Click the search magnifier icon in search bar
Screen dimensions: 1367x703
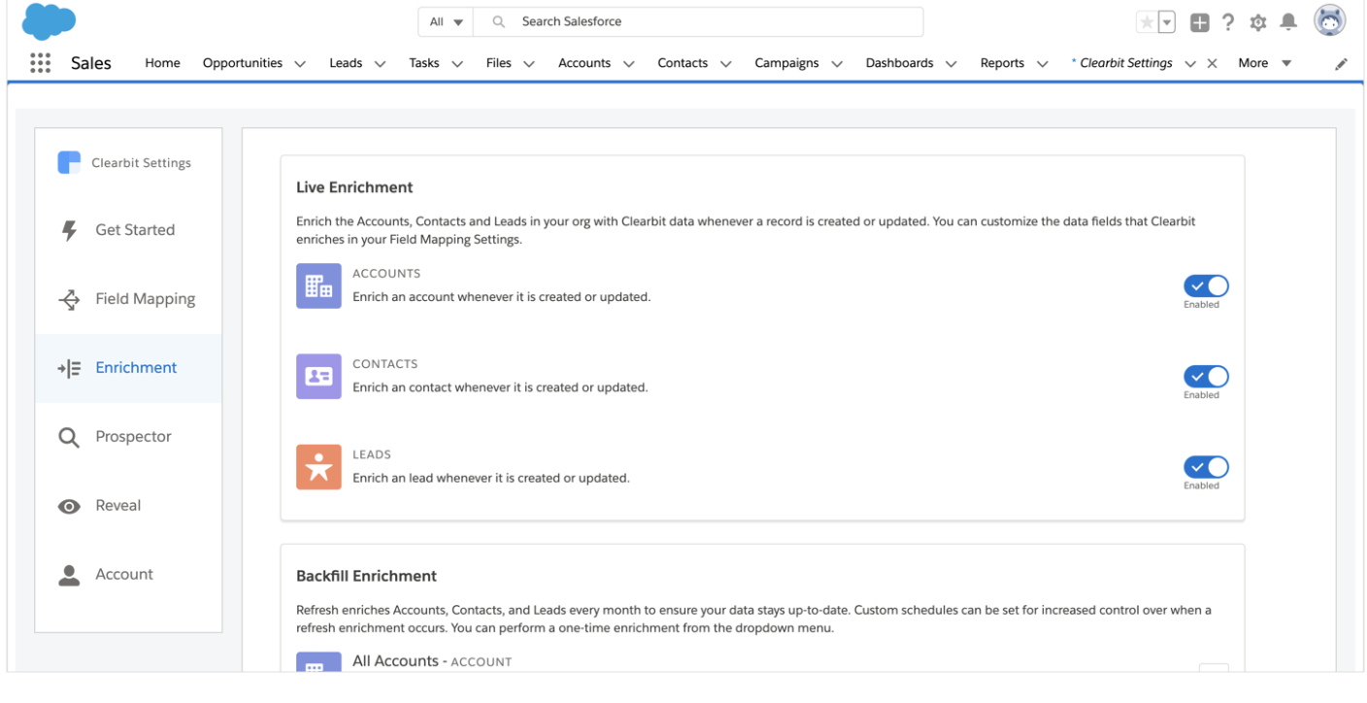(x=499, y=21)
